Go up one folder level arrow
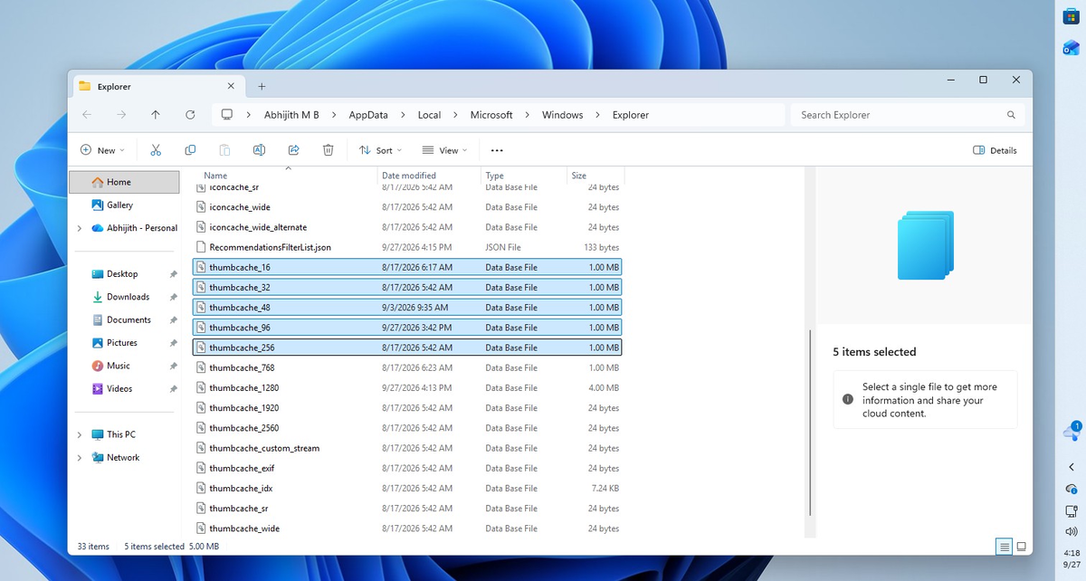Image resolution: width=1086 pixels, height=581 pixels. pos(156,115)
